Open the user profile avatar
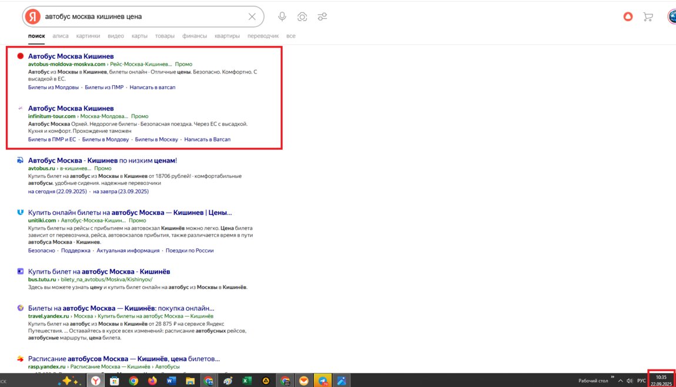This screenshot has width=676, height=387. [672, 16]
